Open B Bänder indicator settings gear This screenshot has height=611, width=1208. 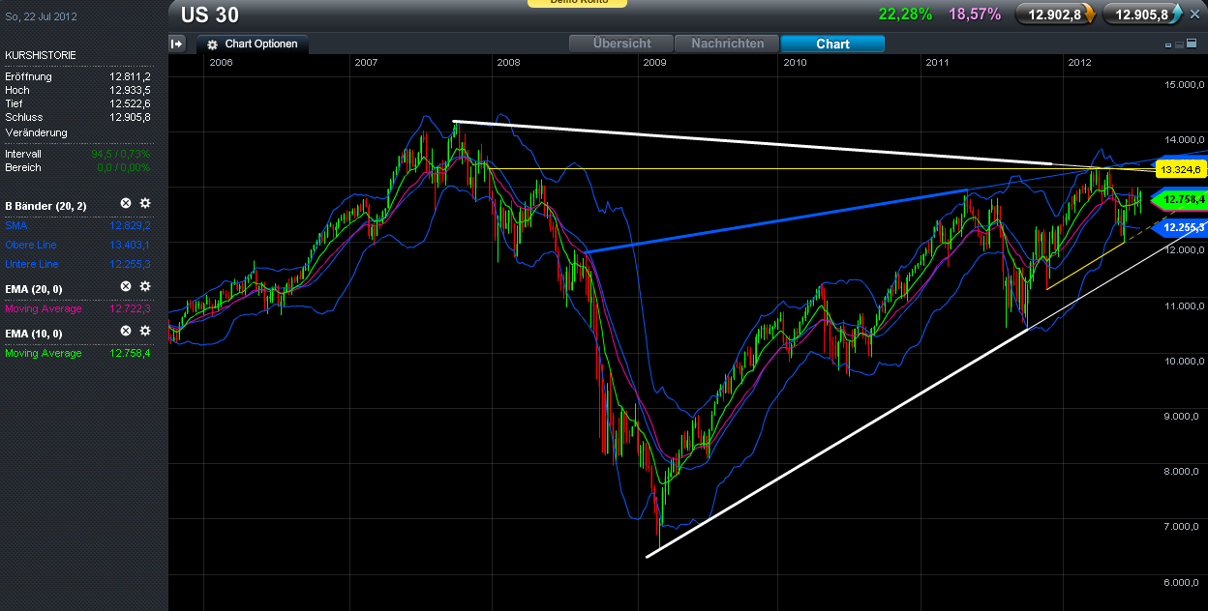click(145, 203)
